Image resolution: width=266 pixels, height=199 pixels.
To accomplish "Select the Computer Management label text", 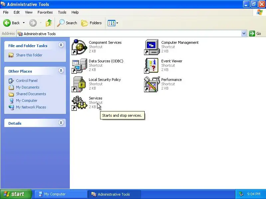I will coord(180,42).
